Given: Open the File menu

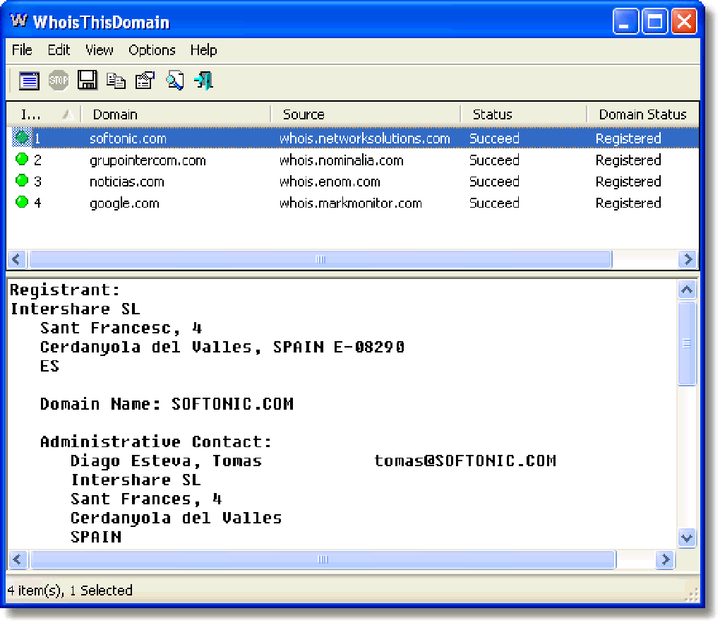Looking at the screenshot, I should (x=22, y=49).
